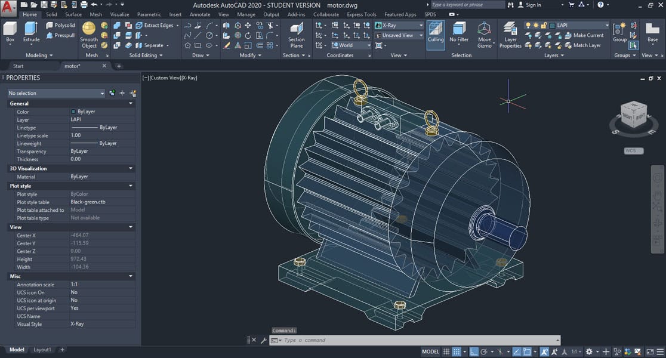Toggle the Culling selection option
666x358 pixels.
[436, 35]
